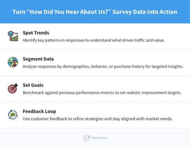Select the "Spot Trends" heading
Image resolution: width=190 pixels, height=148 pixels.
tap(36, 33)
